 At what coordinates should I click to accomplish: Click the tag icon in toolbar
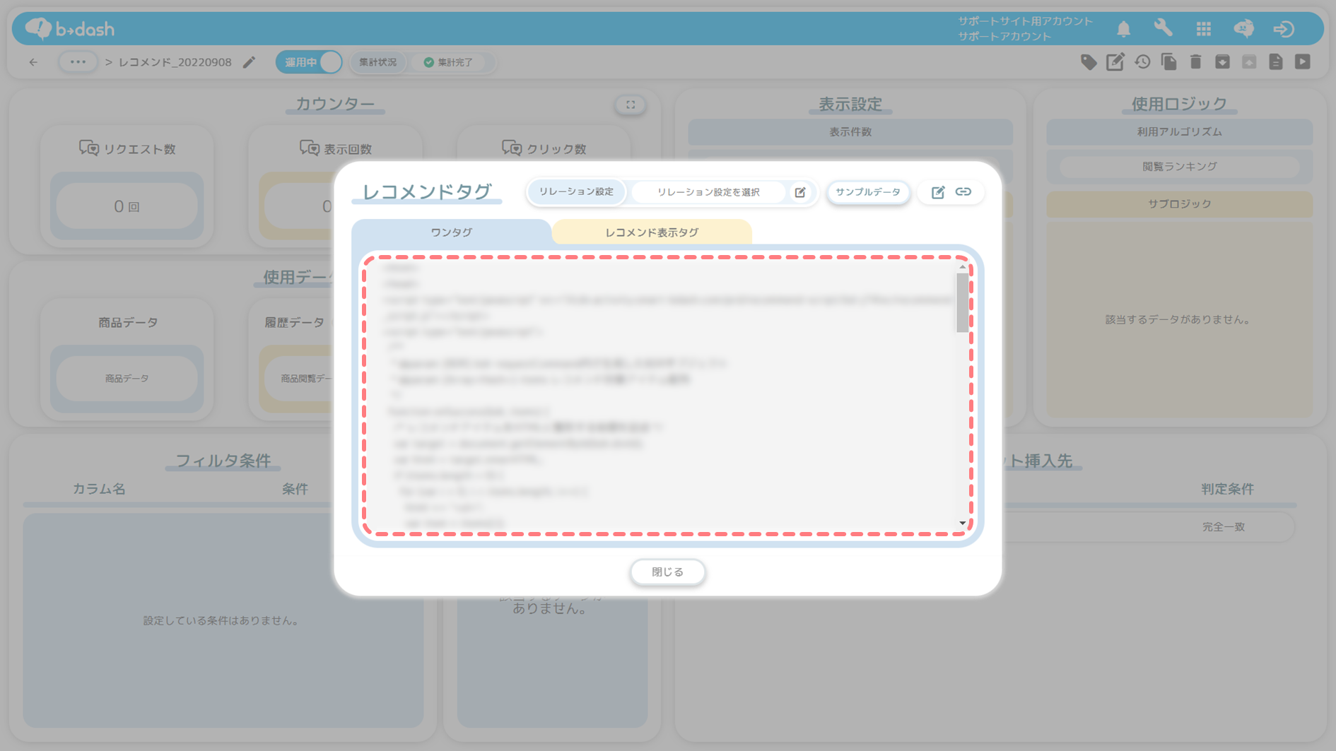[1089, 62]
